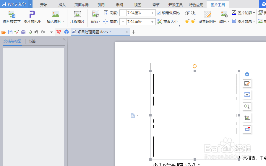The image size is (266, 166).
Task: Click floating zoom magnifier icon
Action: click(x=247, y=106)
